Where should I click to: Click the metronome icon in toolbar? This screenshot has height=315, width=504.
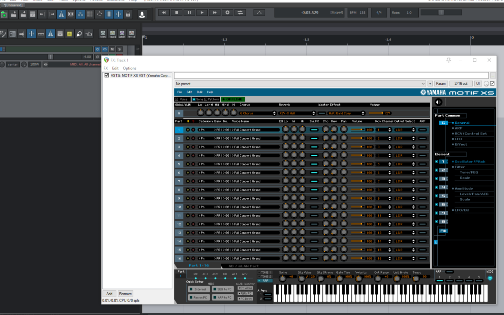61,14
